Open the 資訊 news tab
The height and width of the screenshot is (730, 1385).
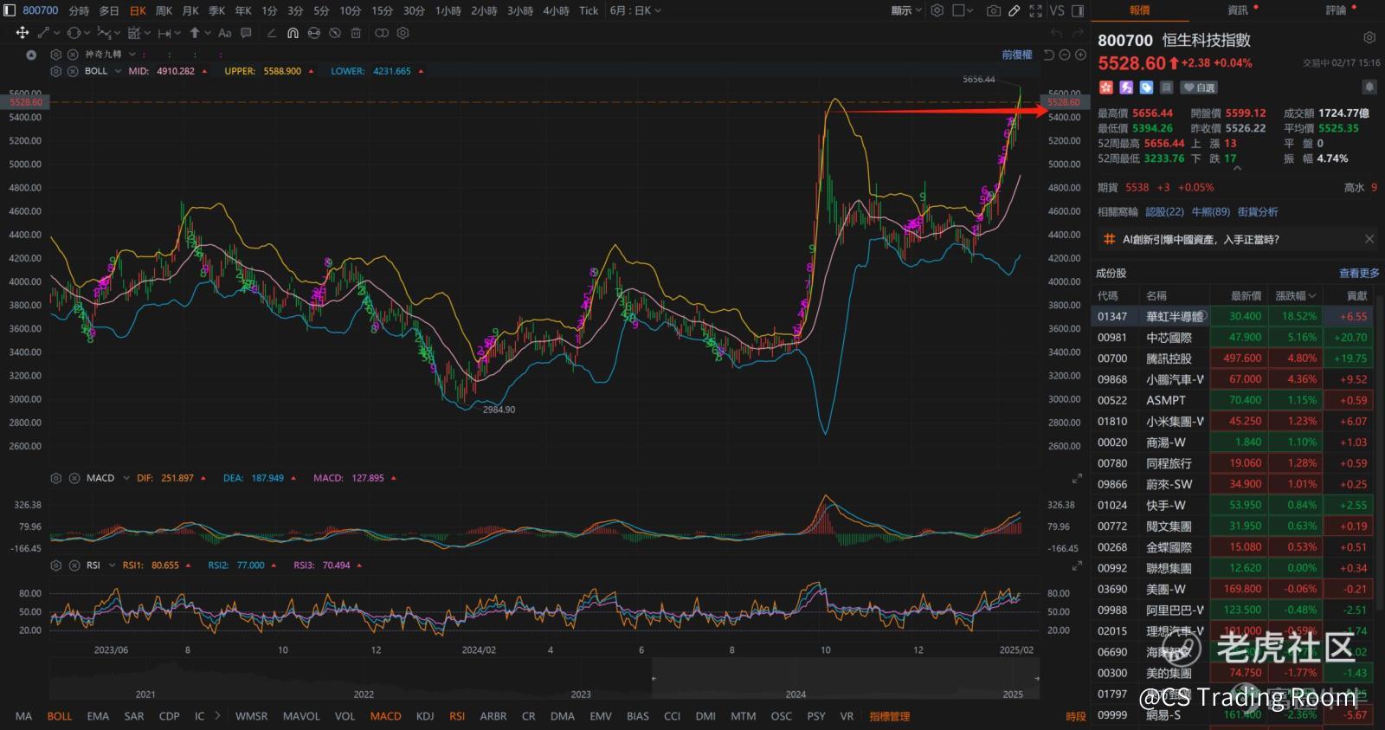tap(1238, 10)
